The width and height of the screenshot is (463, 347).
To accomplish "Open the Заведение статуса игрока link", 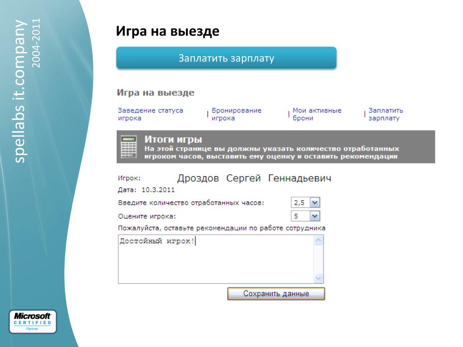I will [x=150, y=114].
